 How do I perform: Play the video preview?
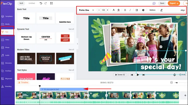point(138,75)
